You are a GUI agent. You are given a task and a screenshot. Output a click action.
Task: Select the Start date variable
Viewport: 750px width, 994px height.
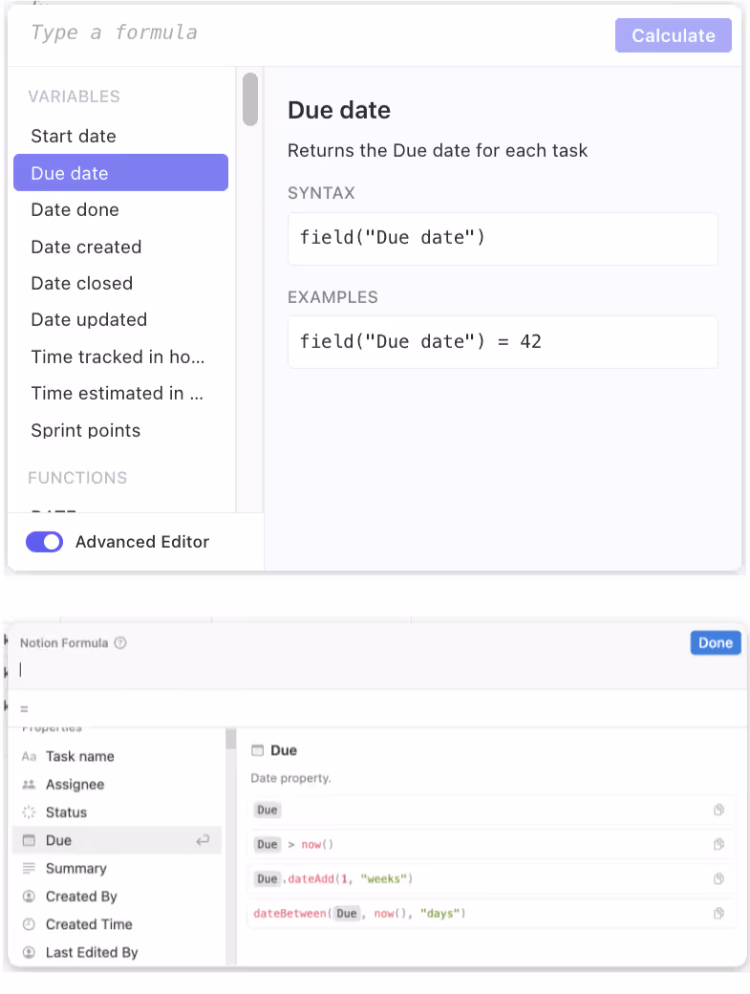[72, 136]
